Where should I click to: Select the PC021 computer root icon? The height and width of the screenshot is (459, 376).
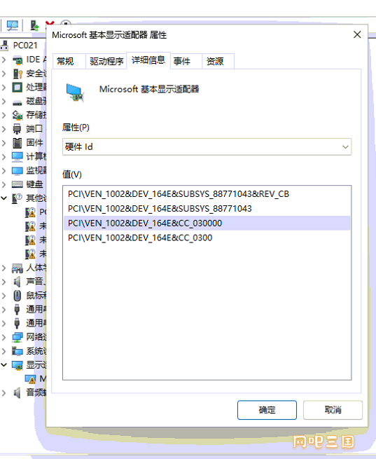click(x=4, y=46)
